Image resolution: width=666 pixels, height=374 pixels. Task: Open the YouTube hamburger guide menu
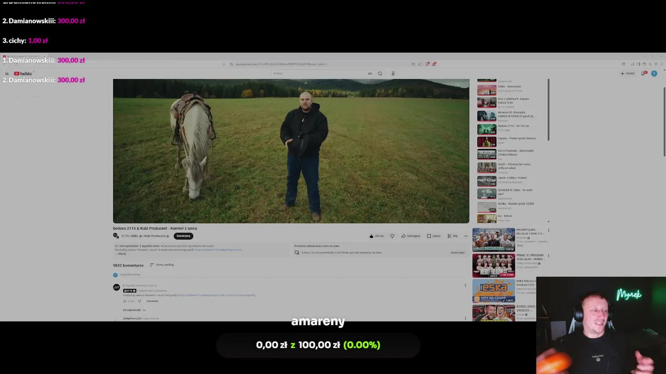click(x=7, y=74)
